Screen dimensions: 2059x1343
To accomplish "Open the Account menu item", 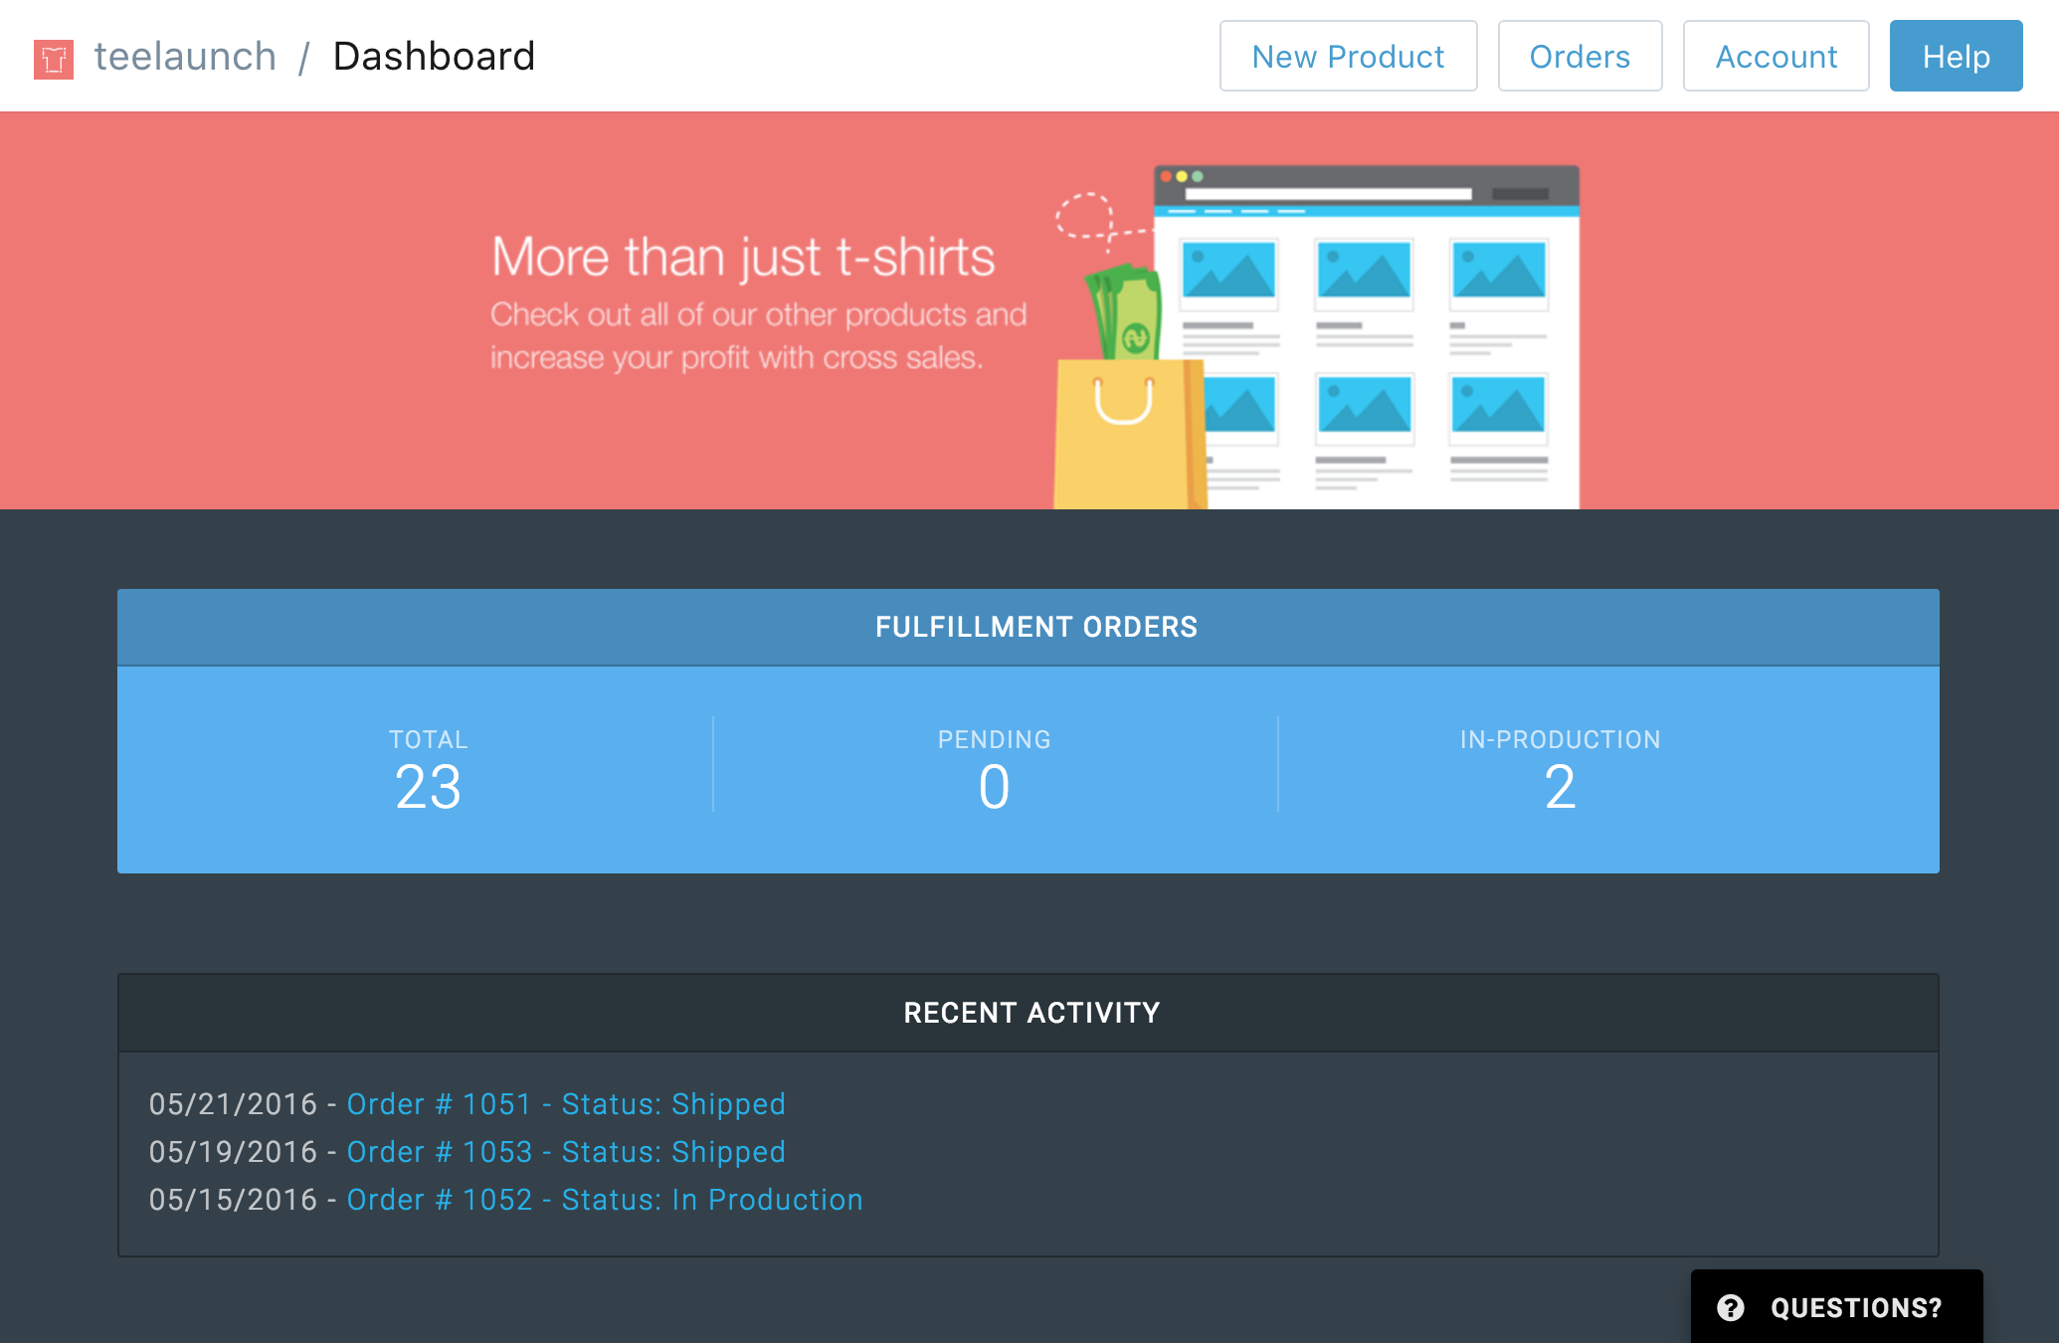I will click(1776, 57).
